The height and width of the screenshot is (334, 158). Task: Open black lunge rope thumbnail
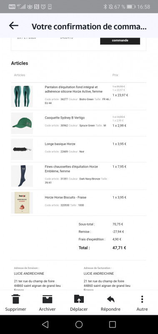(x=22, y=149)
